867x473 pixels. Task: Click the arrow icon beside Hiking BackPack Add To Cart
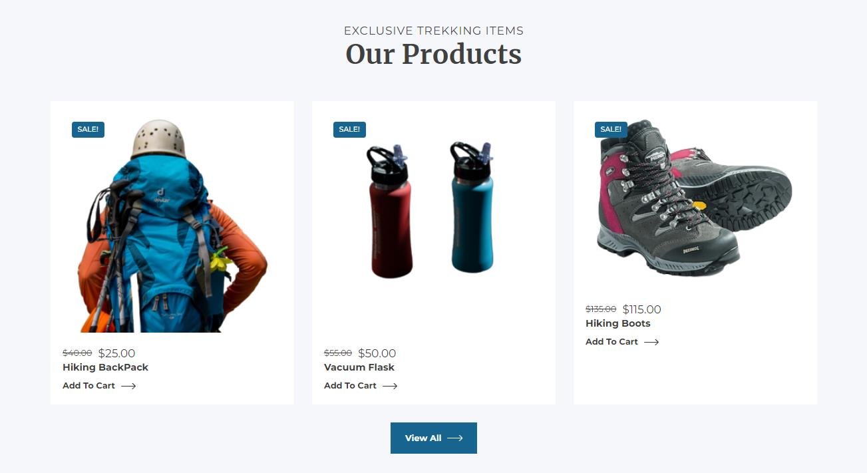128,386
